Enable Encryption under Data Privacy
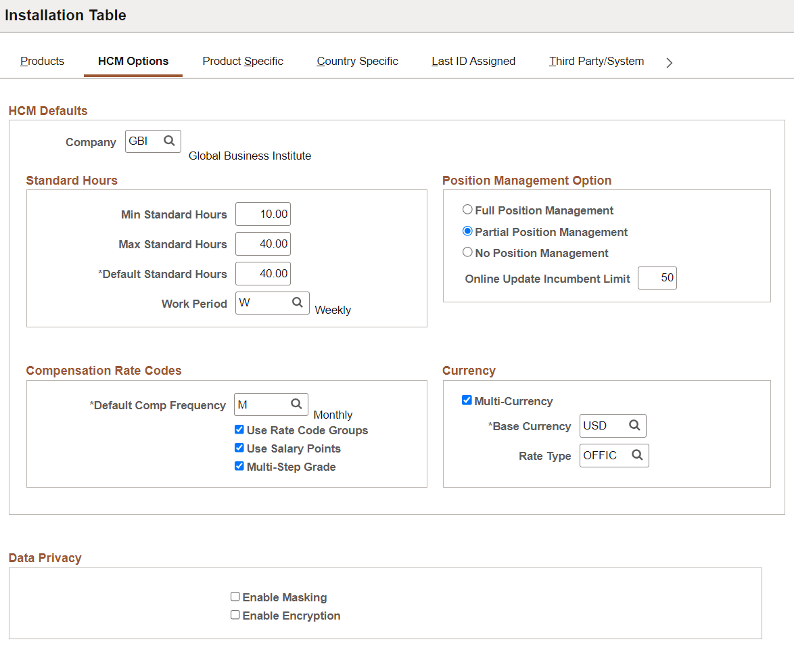 coord(235,615)
